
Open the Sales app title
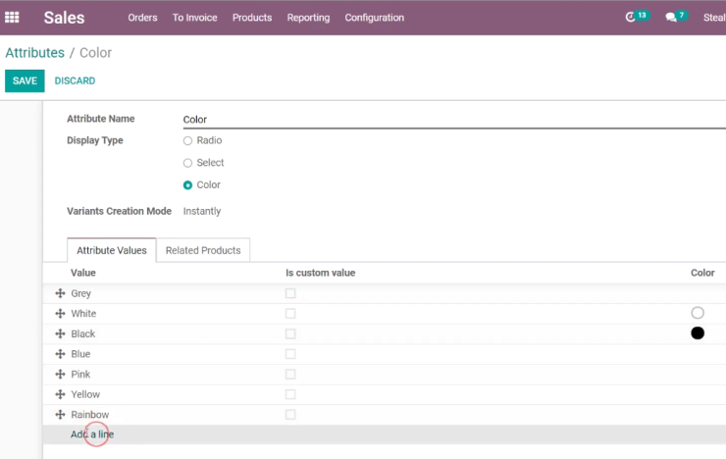tap(65, 18)
